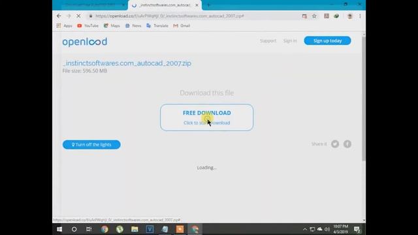Click the 'Download this file' heading
This screenshot has height=235, width=418.
click(x=206, y=93)
